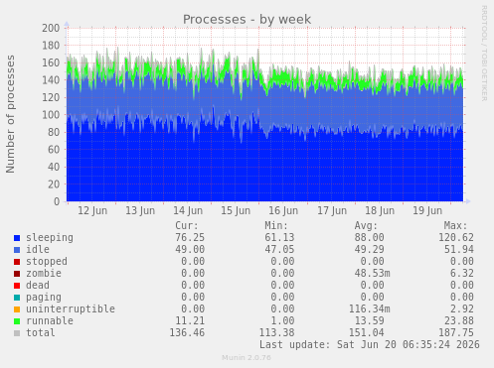Click runnable minimum value 1.00
Image resolution: width=494 pixels, height=368 pixels.
[x=282, y=320]
